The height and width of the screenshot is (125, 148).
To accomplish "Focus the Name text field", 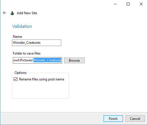I will [36, 43].
